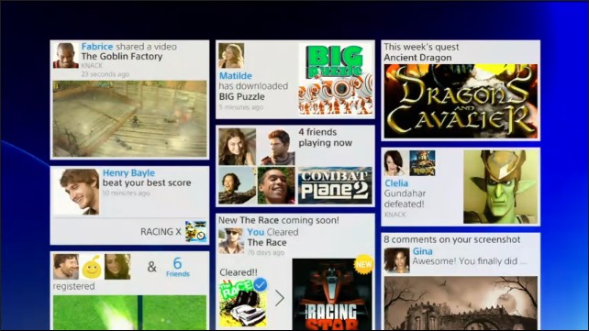Click the yellow smiley avatar icon

pos(92,267)
